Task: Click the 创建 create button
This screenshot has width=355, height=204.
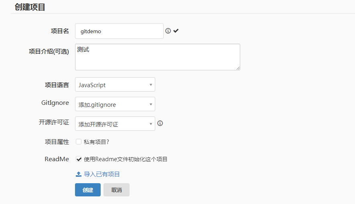Action: pyautogui.click(x=88, y=190)
